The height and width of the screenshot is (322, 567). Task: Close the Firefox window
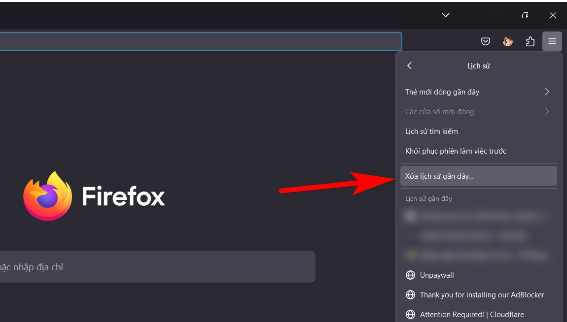pyautogui.click(x=553, y=15)
